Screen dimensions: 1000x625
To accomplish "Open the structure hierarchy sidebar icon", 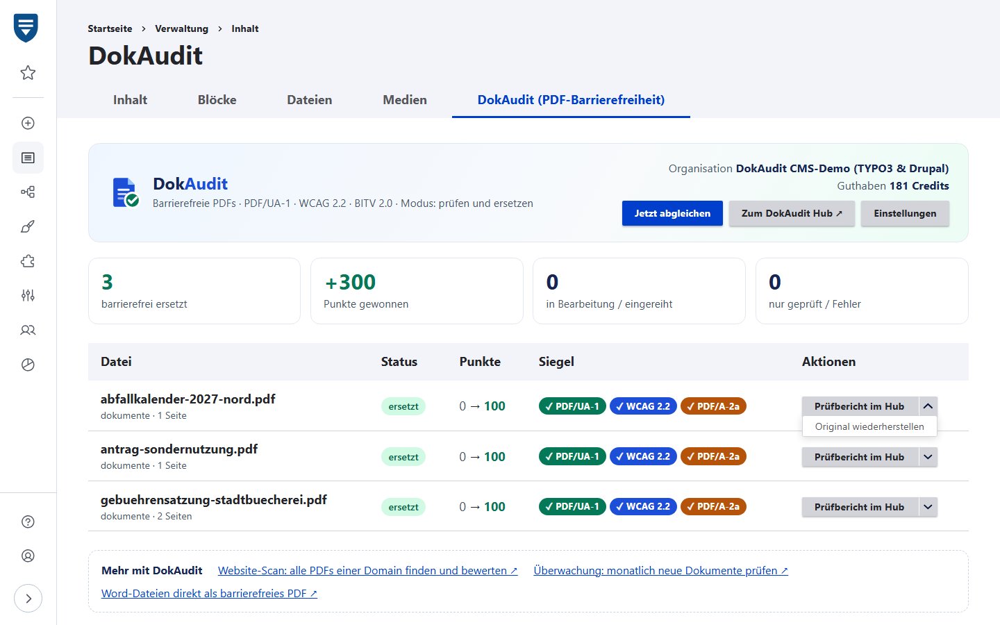I will pos(28,192).
